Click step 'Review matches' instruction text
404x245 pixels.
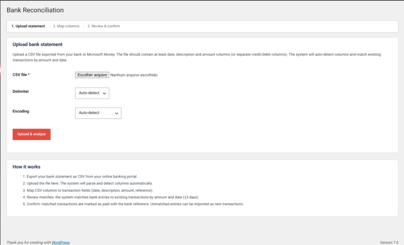pyautogui.click(x=112, y=197)
